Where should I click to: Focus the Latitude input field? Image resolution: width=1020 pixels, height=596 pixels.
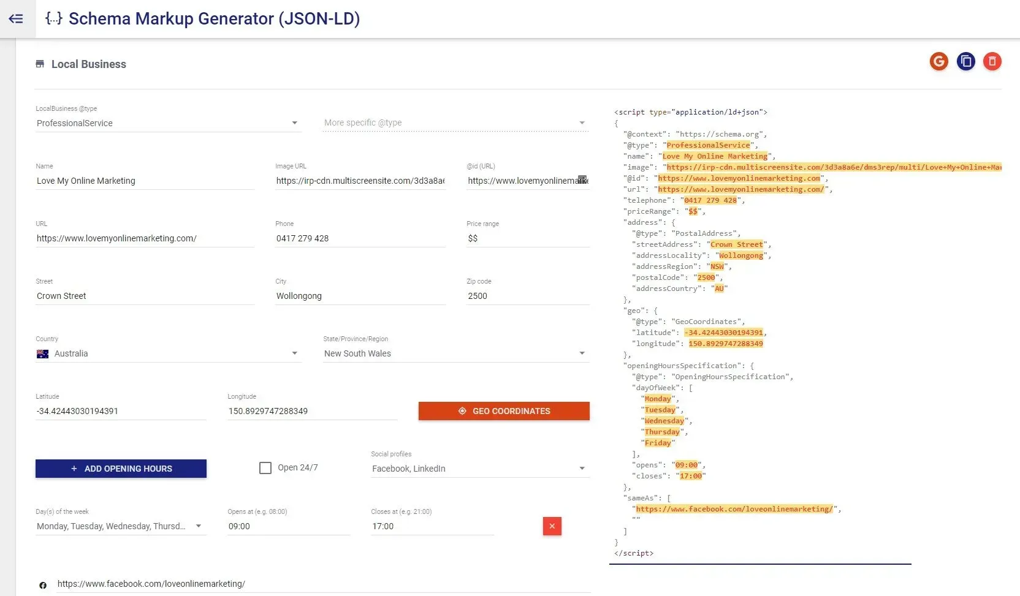pos(121,411)
